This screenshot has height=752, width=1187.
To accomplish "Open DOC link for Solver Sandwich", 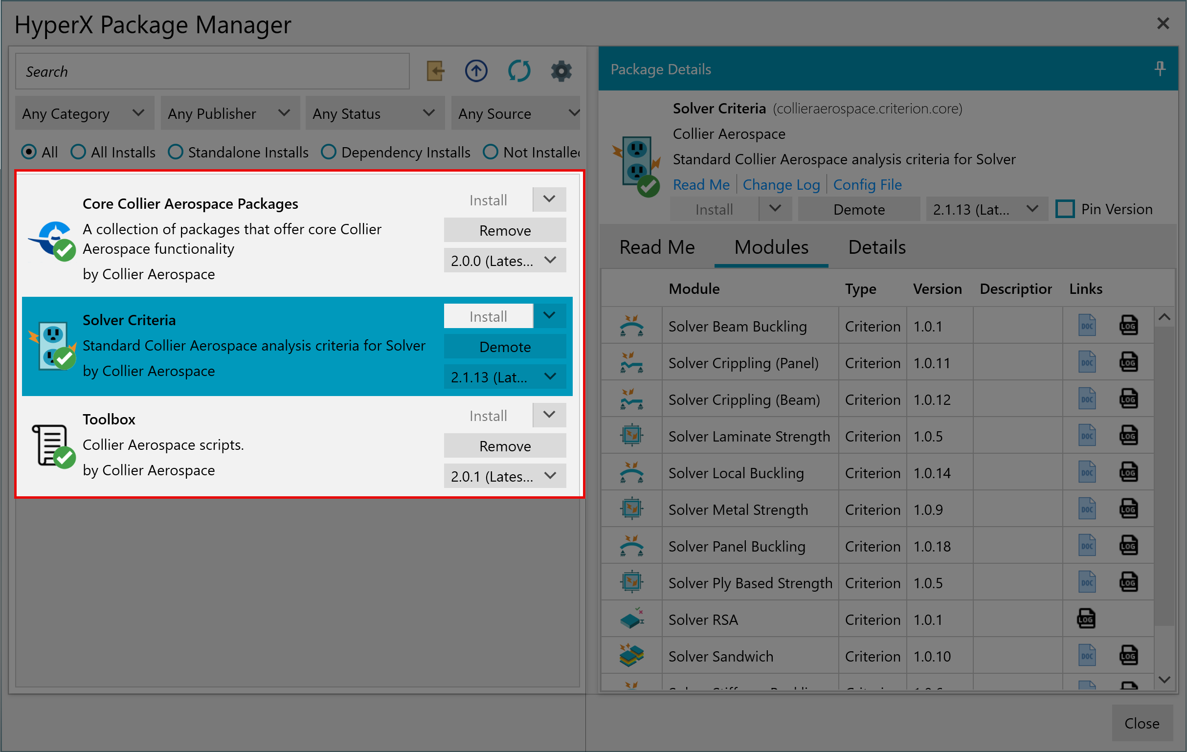I will pos(1086,655).
